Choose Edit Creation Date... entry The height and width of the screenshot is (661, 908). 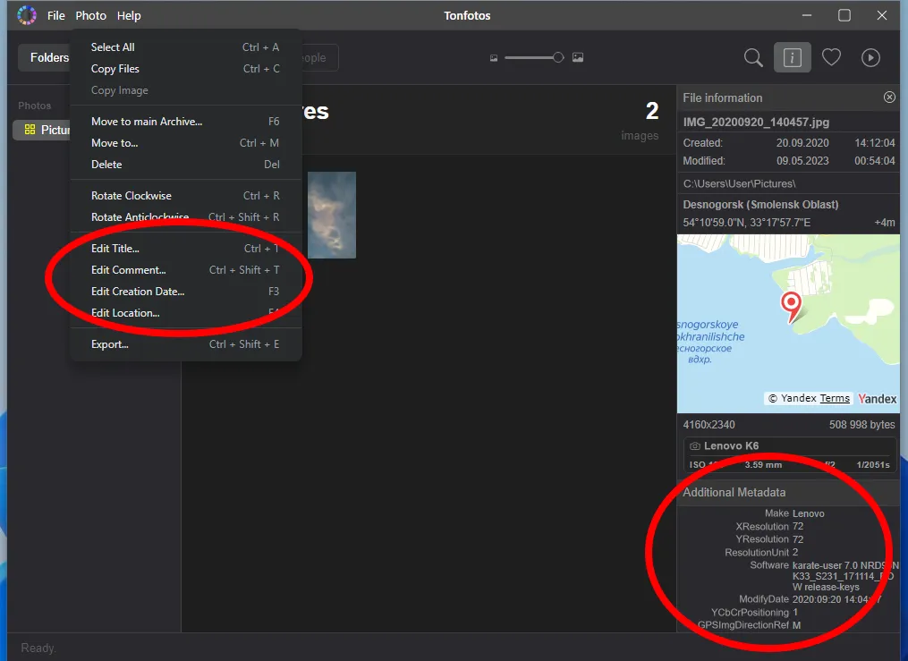(x=185, y=291)
